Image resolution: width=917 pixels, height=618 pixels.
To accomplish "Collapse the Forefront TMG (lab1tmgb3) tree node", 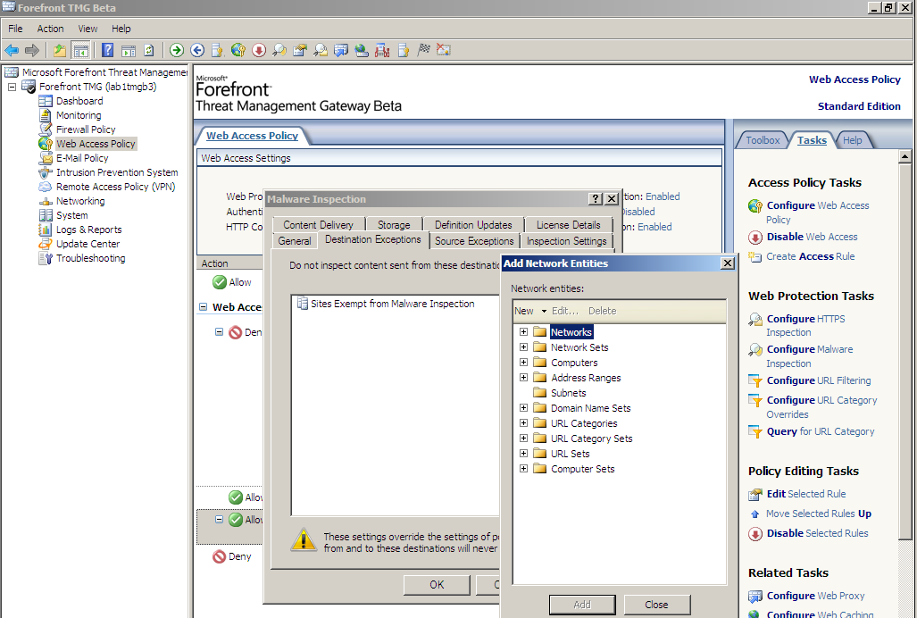I will coord(12,87).
